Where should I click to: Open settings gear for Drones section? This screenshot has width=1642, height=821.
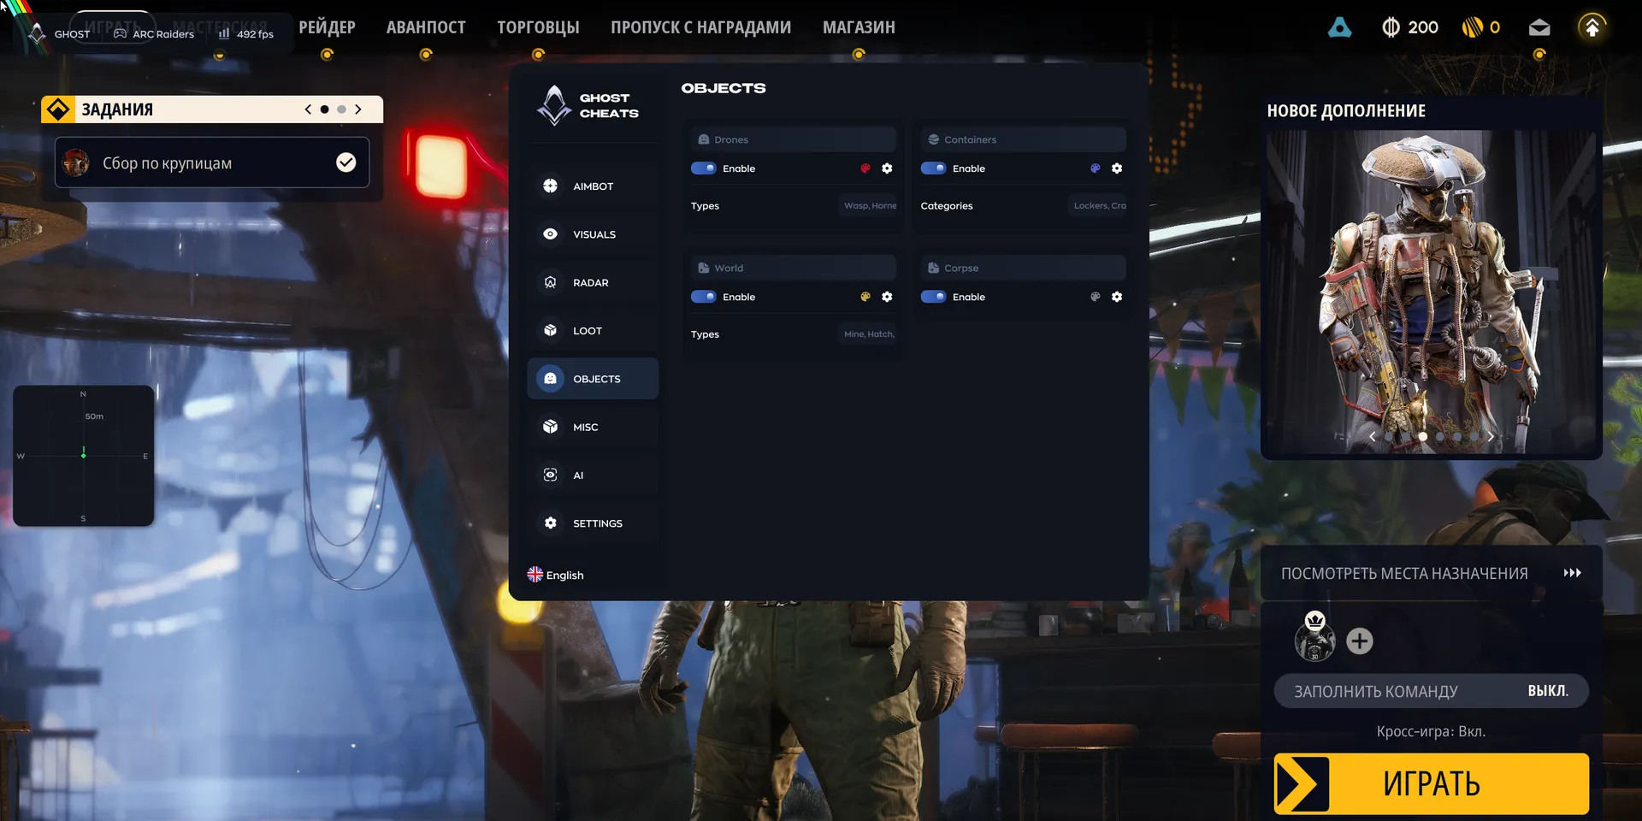click(x=887, y=168)
